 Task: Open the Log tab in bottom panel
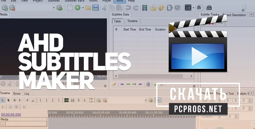(x=27, y=94)
